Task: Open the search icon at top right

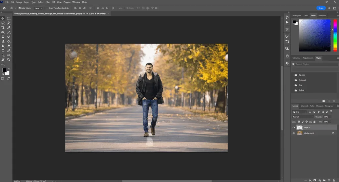Action: [x=329, y=8]
